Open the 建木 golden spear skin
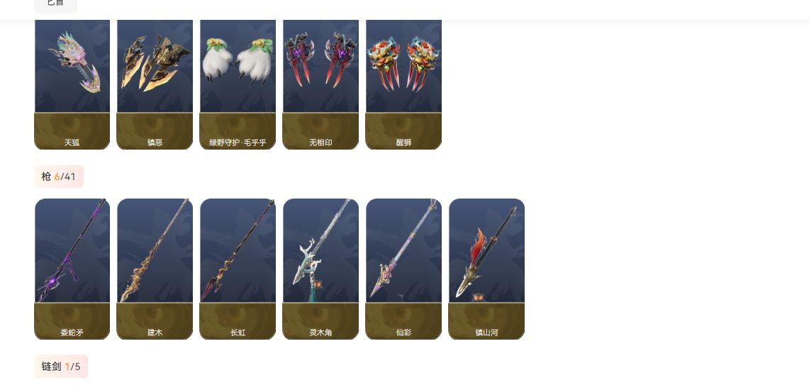809x385 pixels. 155,269
